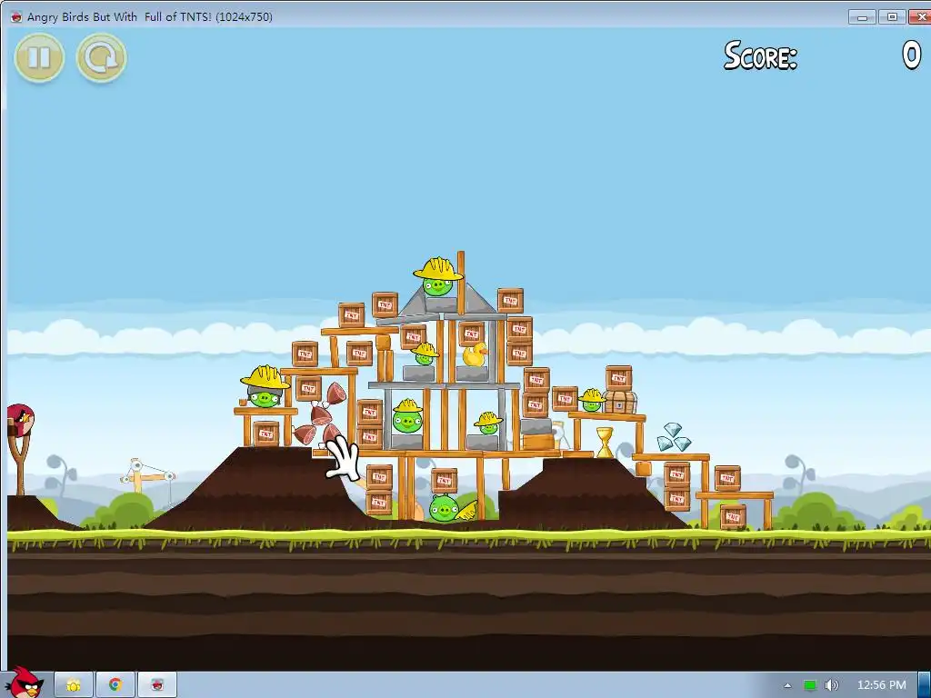This screenshot has height=698, width=931.
Task: Open the yellow flower taskbar icon
Action: click(x=74, y=685)
